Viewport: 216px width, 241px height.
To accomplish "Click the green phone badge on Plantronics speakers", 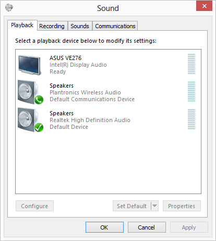I will tap(39, 100).
